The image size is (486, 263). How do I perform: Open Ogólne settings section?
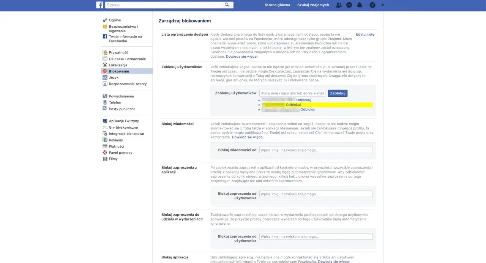(115, 20)
